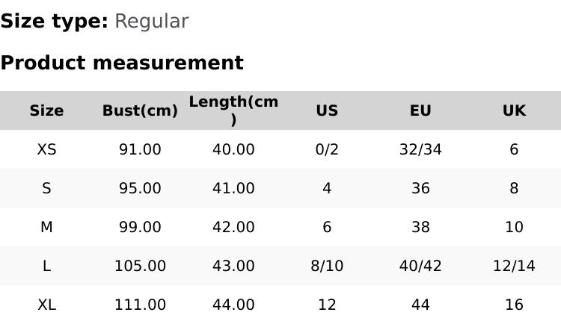Click the Size column header
561x324 pixels.
point(46,110)
